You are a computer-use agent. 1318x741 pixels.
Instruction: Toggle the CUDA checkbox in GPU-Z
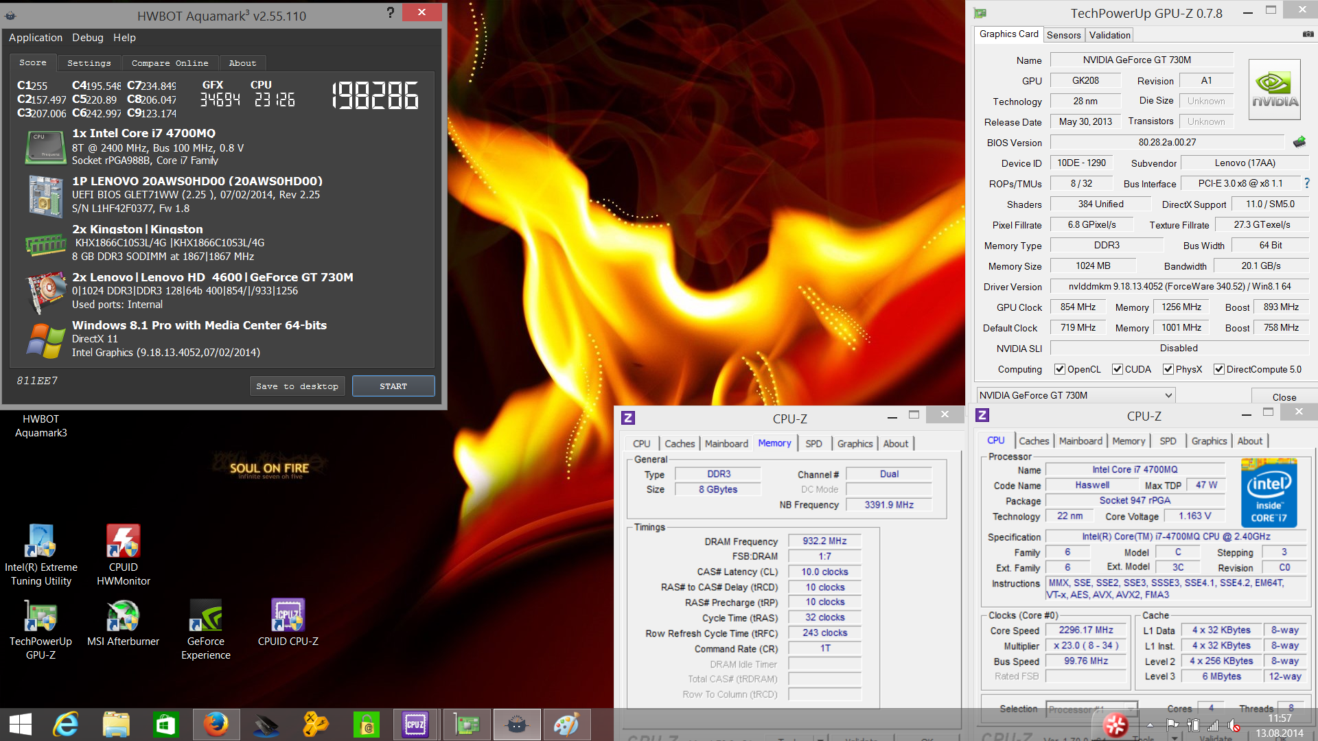[x=1118, y=369]
